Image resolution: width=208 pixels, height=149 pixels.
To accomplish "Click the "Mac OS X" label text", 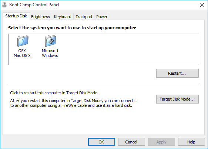I will [x=22, y=55].
